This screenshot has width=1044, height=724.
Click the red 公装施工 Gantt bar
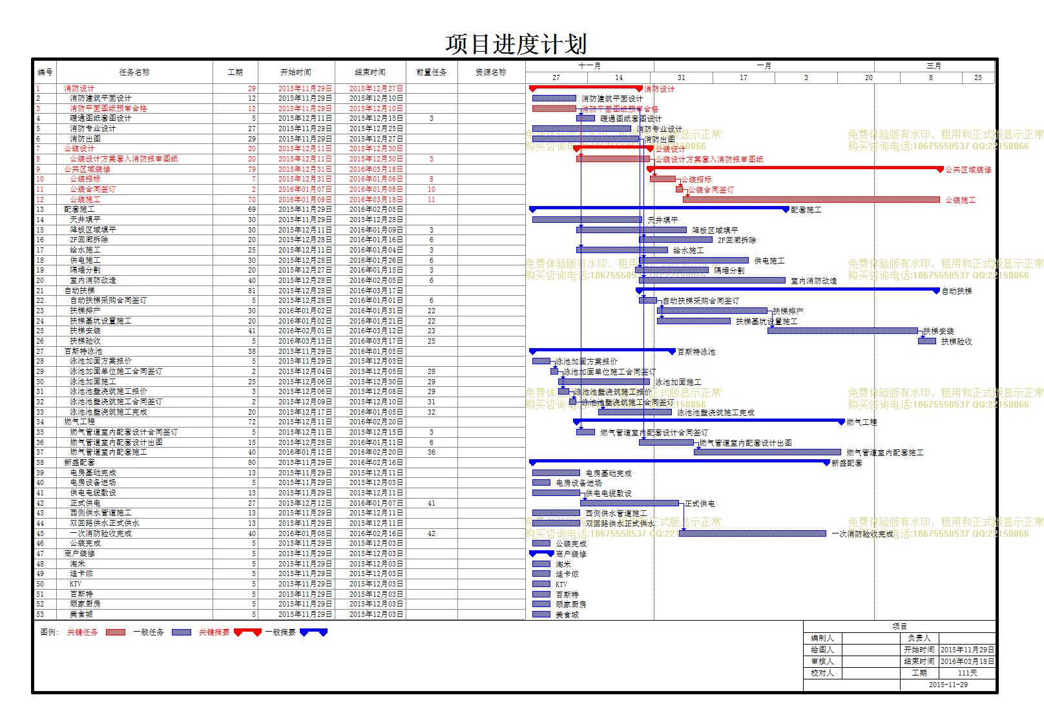click(x=811, y=200)
